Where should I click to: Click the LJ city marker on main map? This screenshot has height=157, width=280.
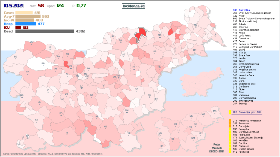tap(81, 87)
